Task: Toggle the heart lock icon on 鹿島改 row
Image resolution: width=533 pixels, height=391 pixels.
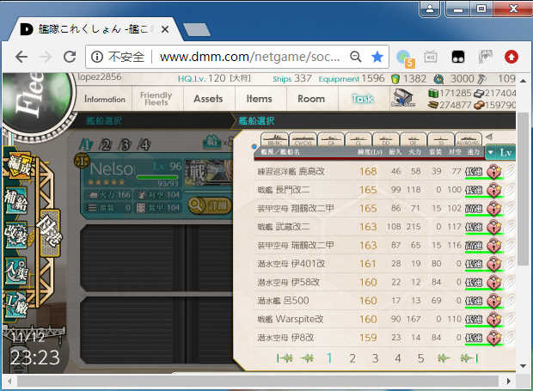Action: click(494, 172)
